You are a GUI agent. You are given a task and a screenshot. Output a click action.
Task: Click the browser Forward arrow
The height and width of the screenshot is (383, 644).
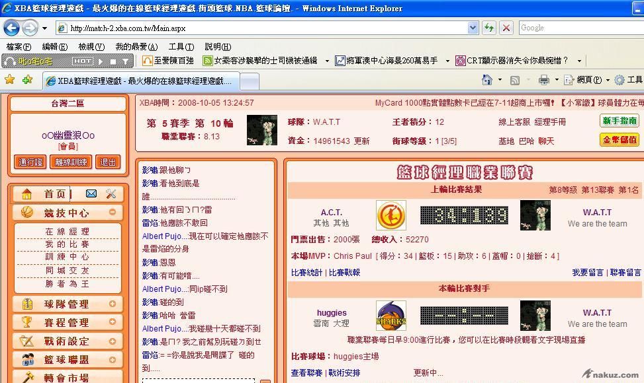30,28
